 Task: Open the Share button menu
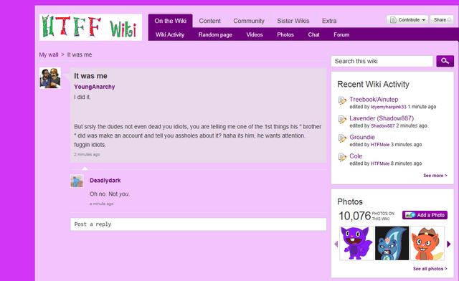(x=442, y=19)
